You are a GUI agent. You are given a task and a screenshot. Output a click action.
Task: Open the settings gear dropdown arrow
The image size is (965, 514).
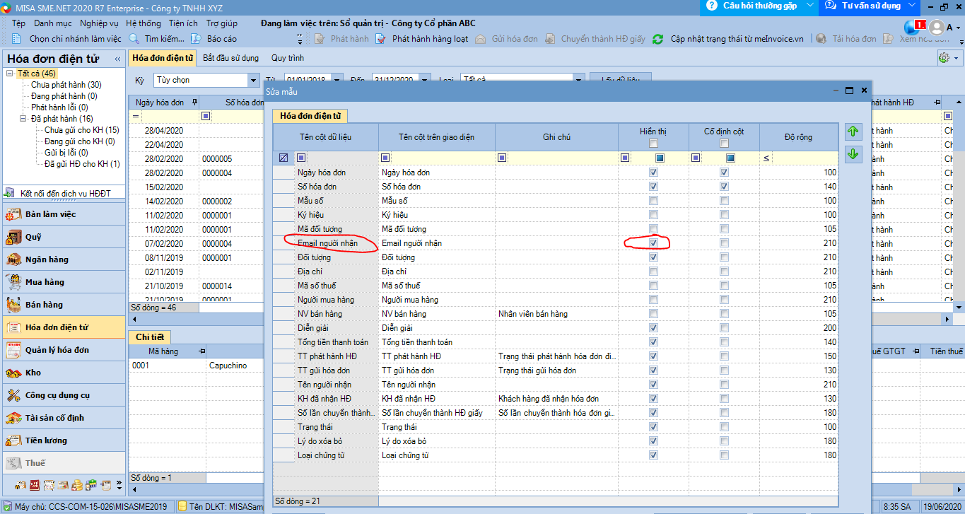(956, 59)
